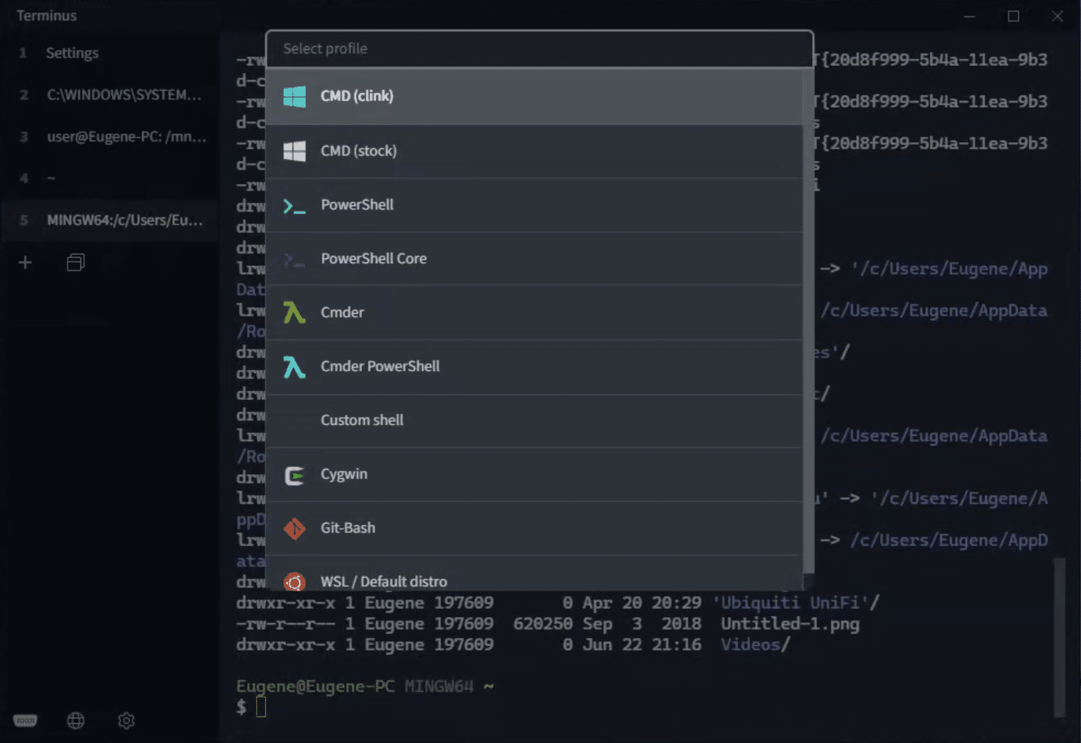The height and width of the screenshot is (743, 1081).
Task: Open a new tab with the plus button
Action: click(x=25, y=262)
